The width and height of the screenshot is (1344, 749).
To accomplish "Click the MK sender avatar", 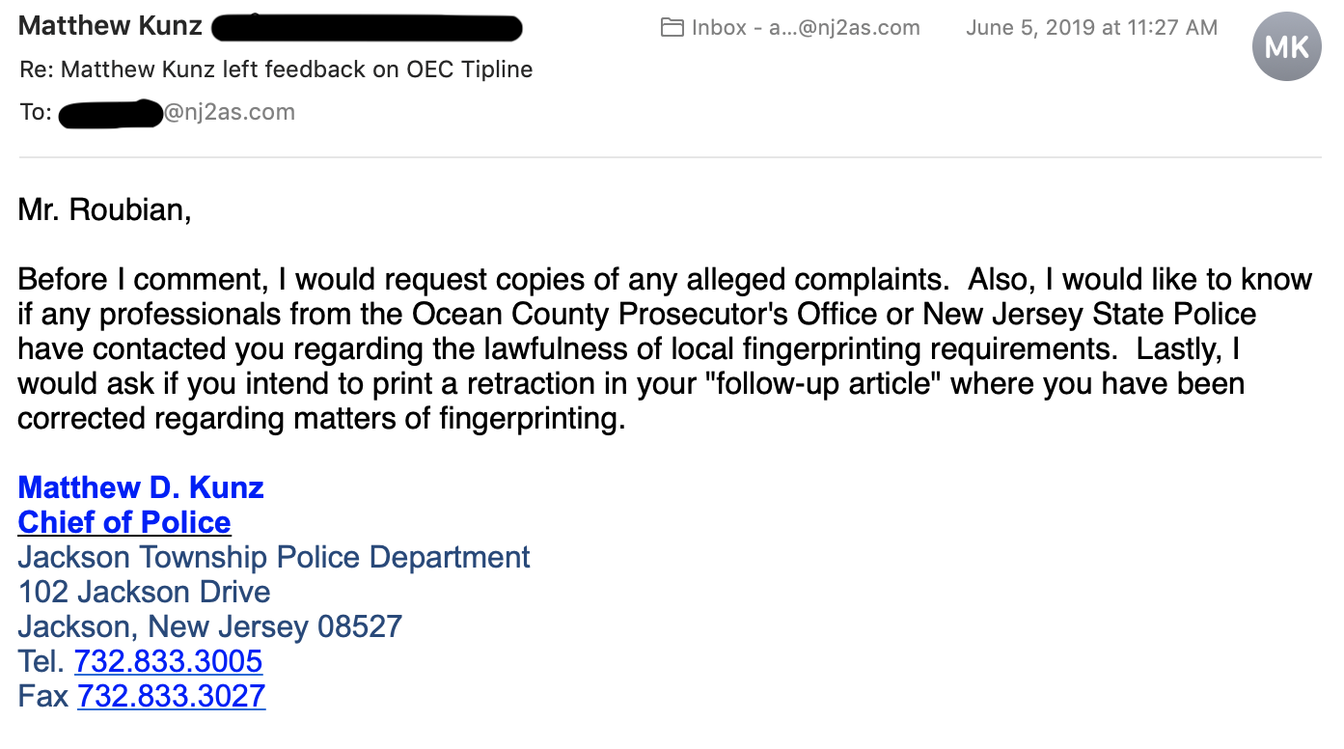I will pos(1286,46).
